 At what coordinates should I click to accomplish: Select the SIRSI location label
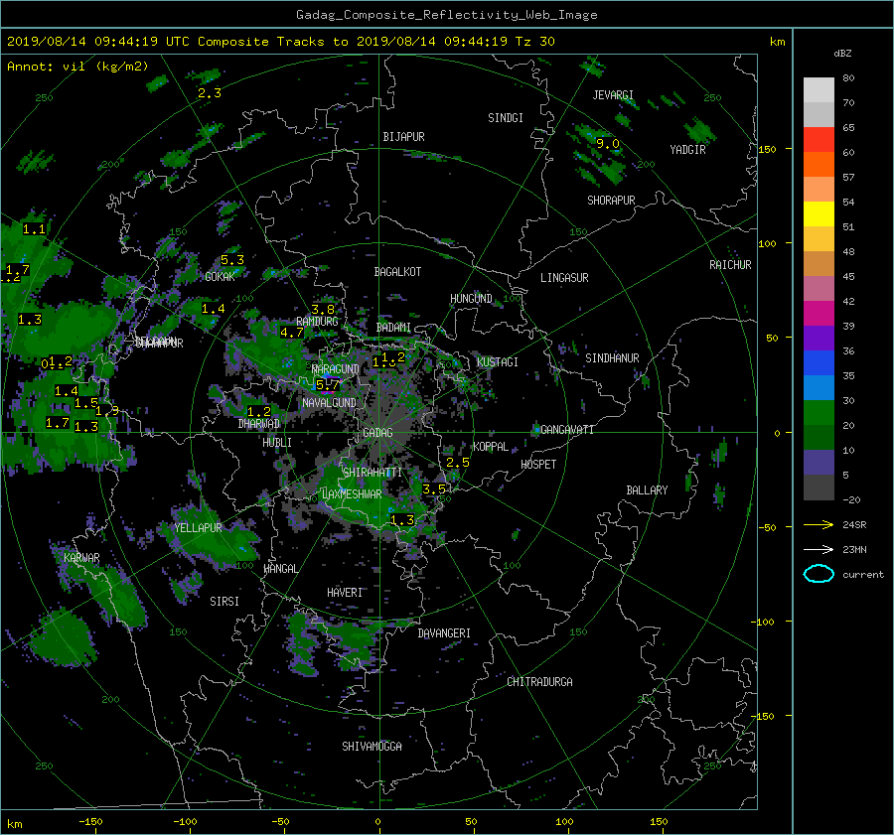pyautogui.click(x=224, y=602)
